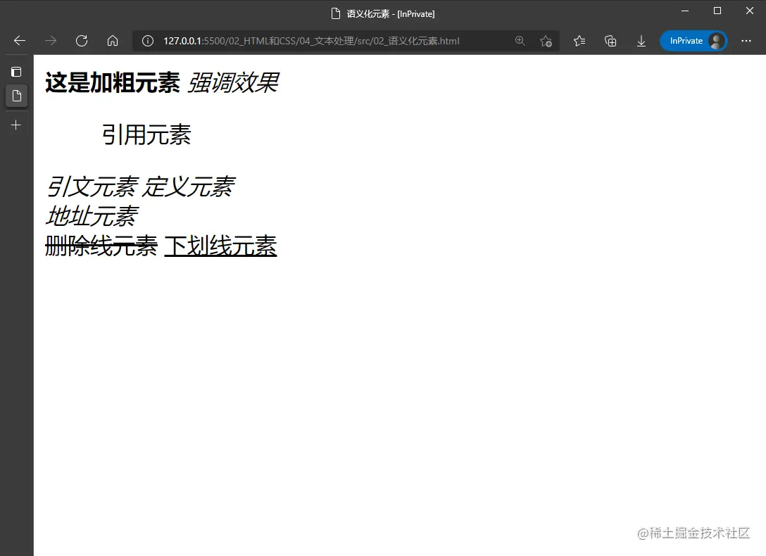The image size is (766, 556).
Task: Open the Downloads panel
Action: click(x=641, y=41)
